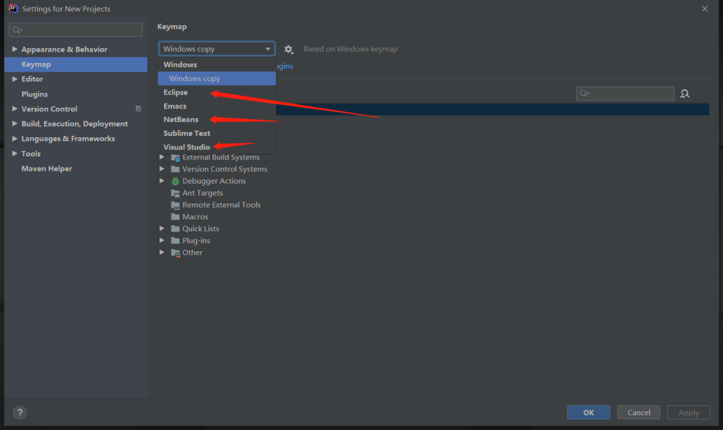Screen dimensions: 723x430
Task: Click the Other folder icon
Action: pyautogui.click(x=175, y=253)
